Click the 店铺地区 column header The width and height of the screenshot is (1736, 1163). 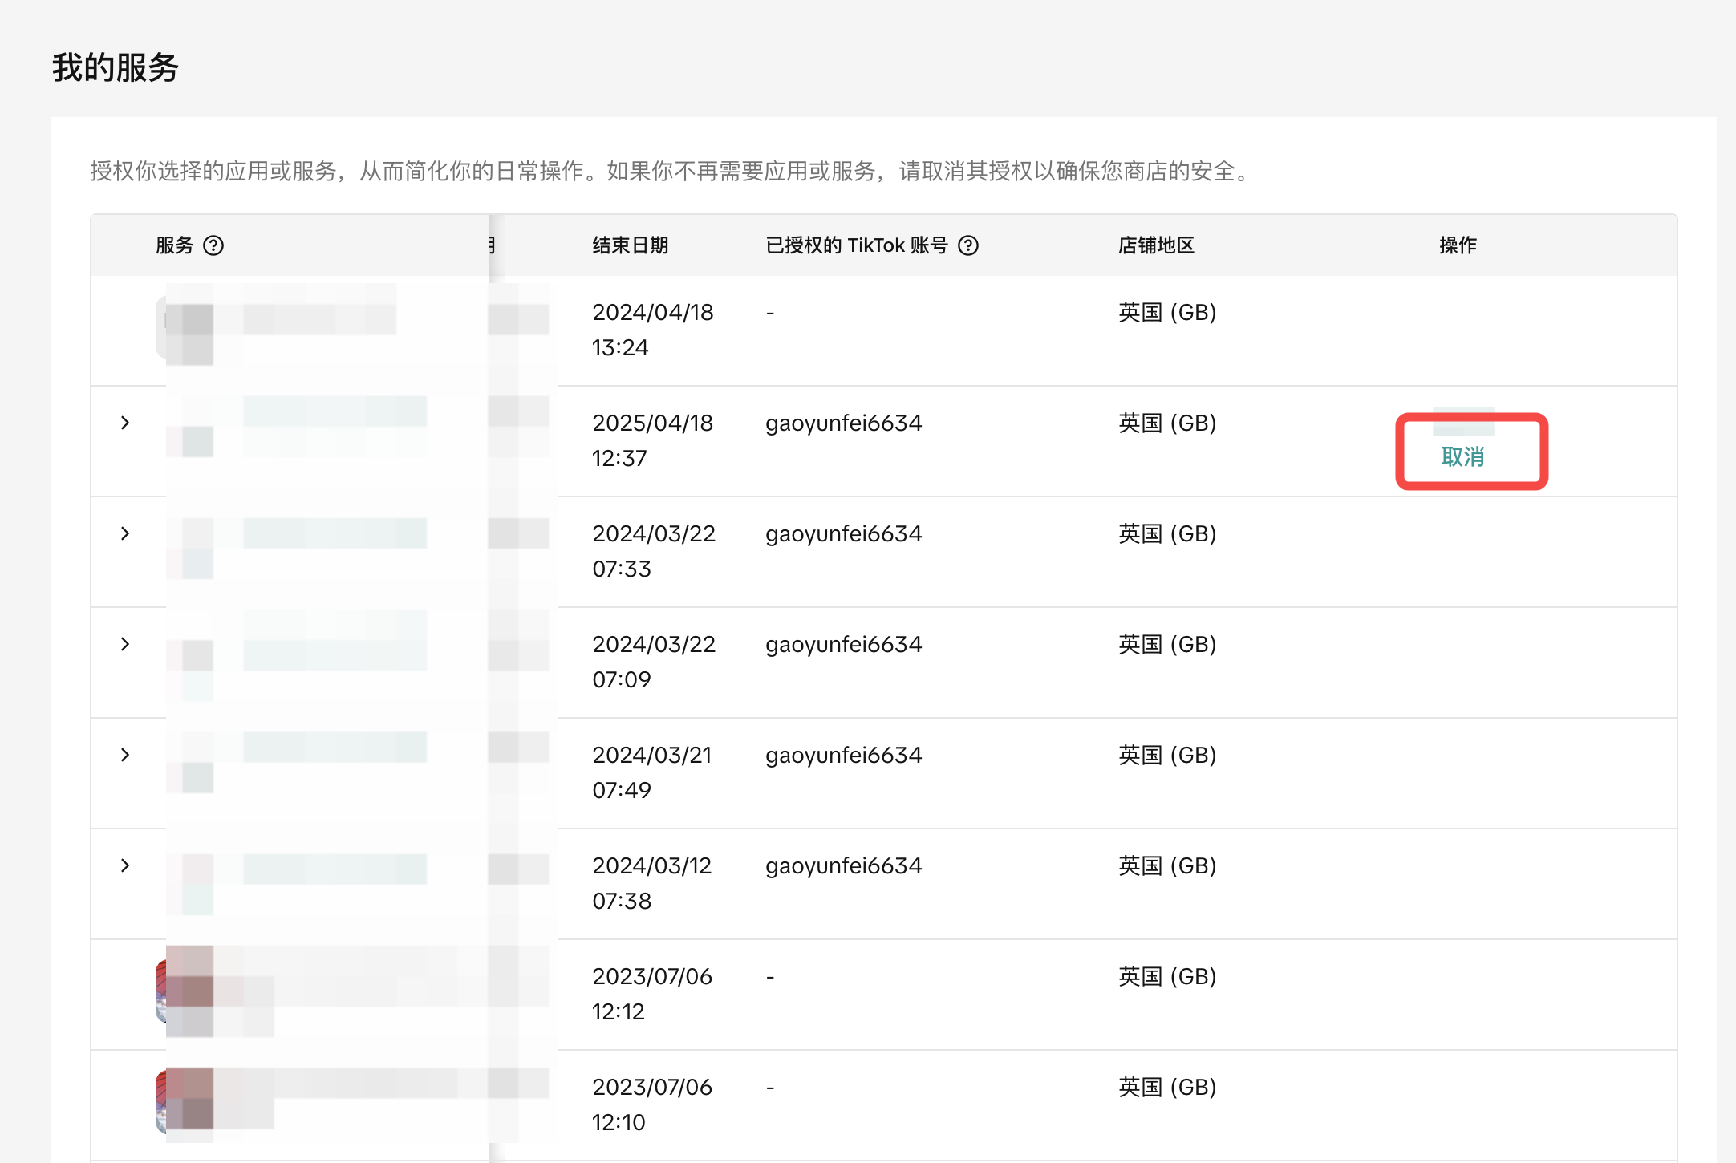[1156, 245]
